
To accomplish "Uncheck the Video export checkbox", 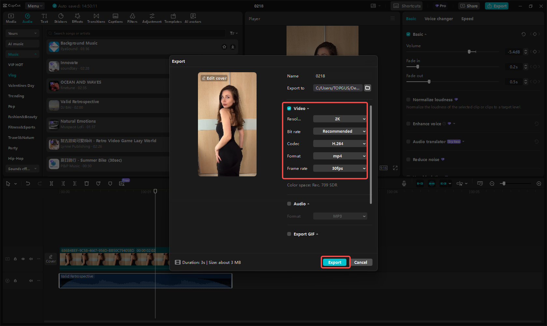I will [289, 108].
